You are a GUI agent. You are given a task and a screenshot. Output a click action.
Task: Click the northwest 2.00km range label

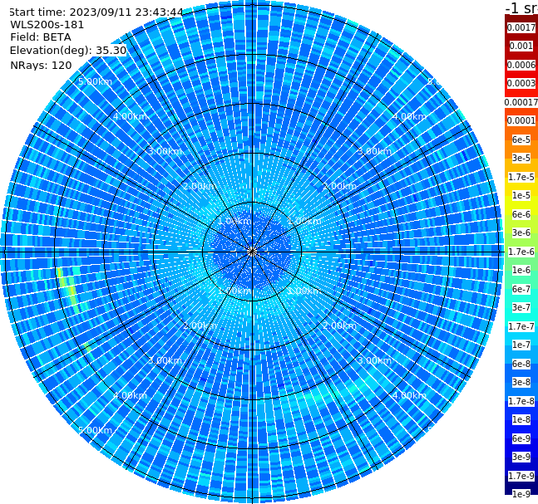click(200, 186)
